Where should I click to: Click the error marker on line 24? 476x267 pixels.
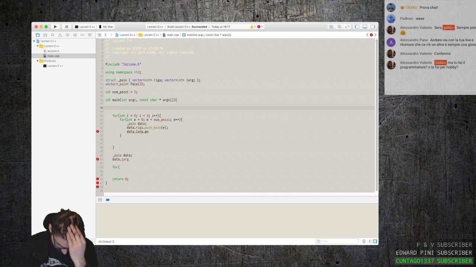(97, 132)
